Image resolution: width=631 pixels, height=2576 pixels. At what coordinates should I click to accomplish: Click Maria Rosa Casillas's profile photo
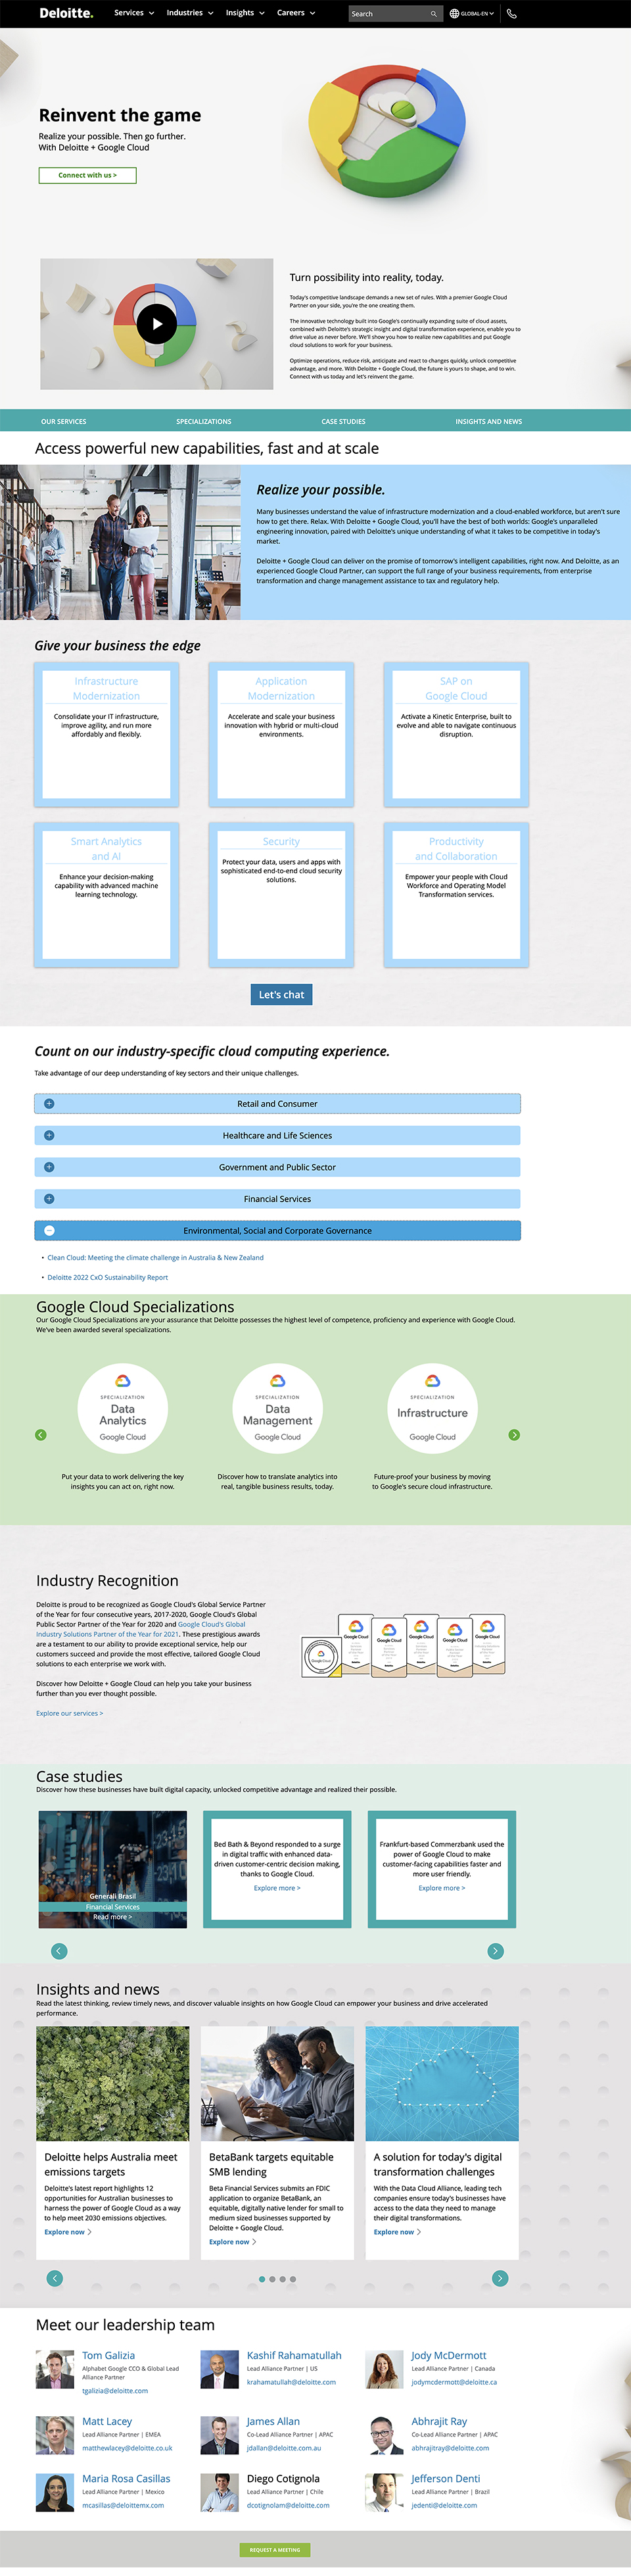(55, 2492)
